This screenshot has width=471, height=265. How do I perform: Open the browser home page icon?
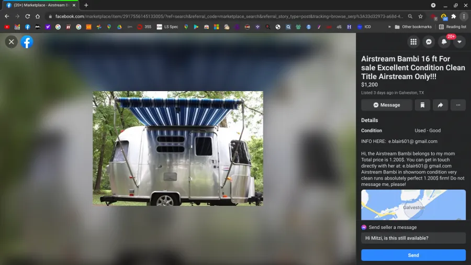point(38,16)
